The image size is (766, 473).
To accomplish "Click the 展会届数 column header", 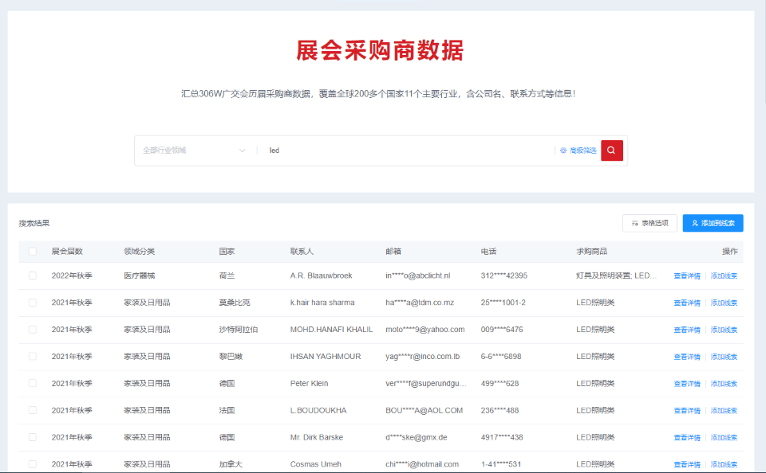I will [67, 252].
